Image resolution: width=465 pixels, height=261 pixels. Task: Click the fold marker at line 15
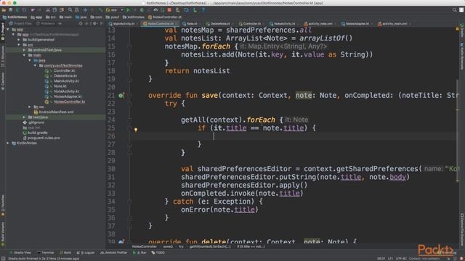point(129,46)
